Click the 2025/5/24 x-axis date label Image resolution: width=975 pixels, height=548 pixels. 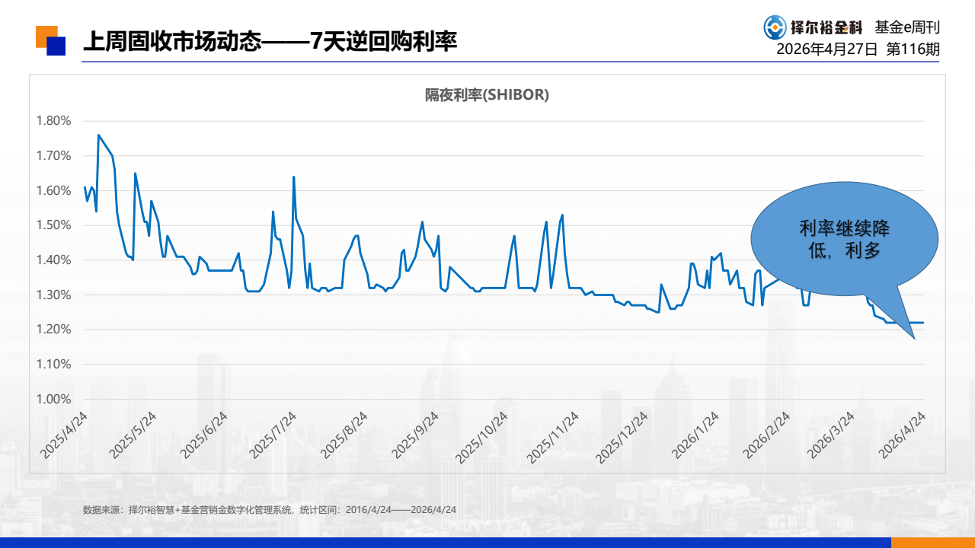click(133, 435)
